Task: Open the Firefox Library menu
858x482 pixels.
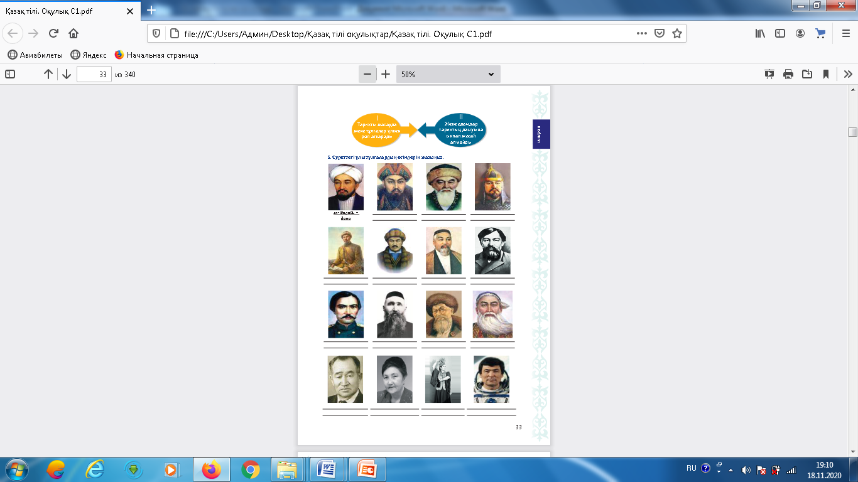Action: tap(760, 33)
